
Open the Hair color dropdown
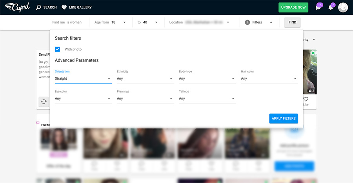pyautogui.click(x=269, y=78)
